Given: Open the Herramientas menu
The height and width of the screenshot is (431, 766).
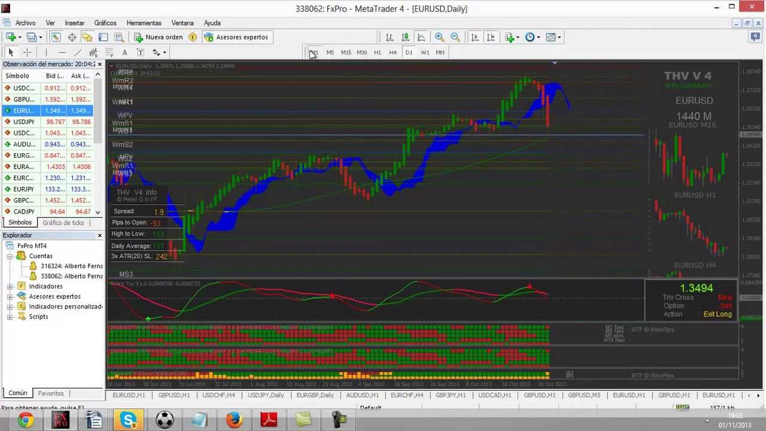Looking at the screenshot, I should coord(144,23).
